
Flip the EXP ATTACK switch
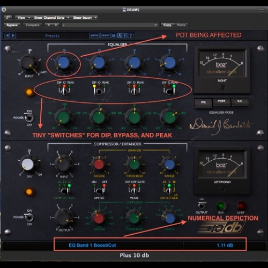pos(169,191)
